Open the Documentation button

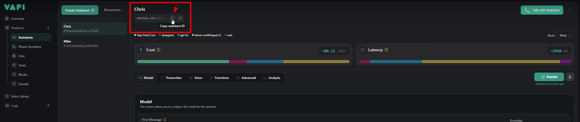113,10
